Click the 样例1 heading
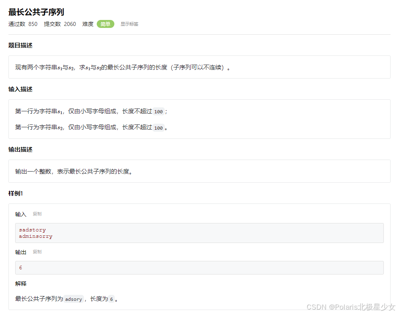This screenshot has width=397, height=314. click(x=16, y=194)
